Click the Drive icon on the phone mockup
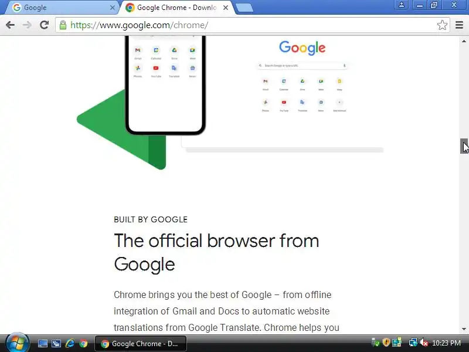469x352 pixels. (174, 50)
